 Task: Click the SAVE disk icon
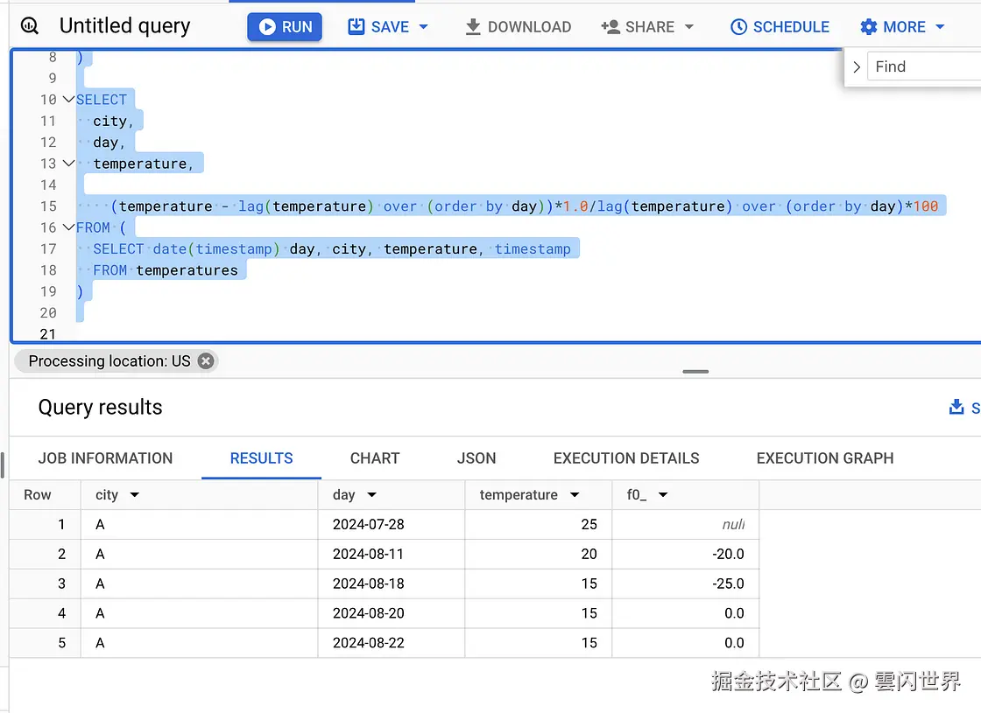coord(356,26)
